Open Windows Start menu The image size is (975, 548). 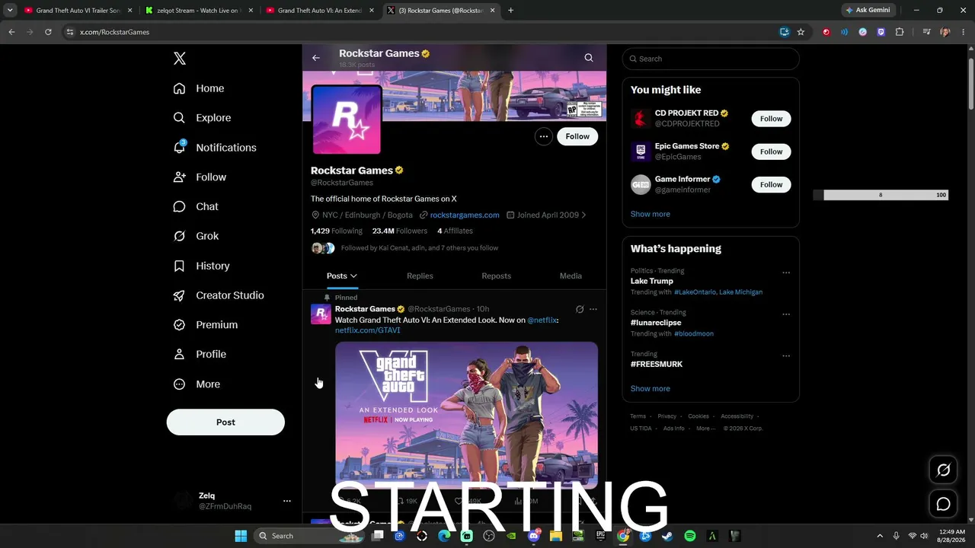click(x=241, y=536)
